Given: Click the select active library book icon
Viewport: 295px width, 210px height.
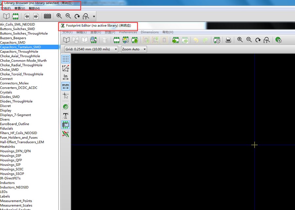Looking at the screenshot, I should tap(67, 40).
